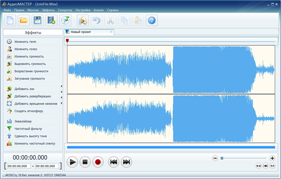Click arrow icon for Сдвинуть высоту тона
281x179 pixels.
pyautogui.click(x=9, y=136)
